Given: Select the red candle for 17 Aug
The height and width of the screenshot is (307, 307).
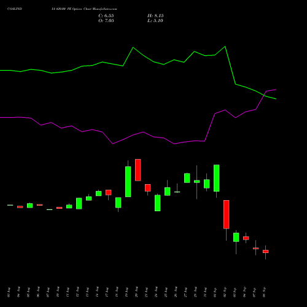Looking at the screenshot, I should pyautogui.click(x=109, y=192).
